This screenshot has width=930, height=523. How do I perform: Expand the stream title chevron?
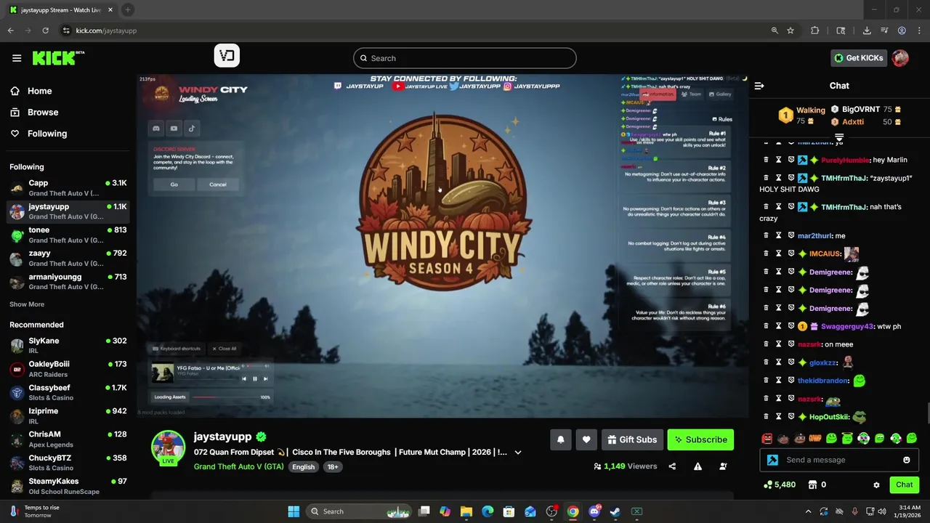tap(518, 453)
